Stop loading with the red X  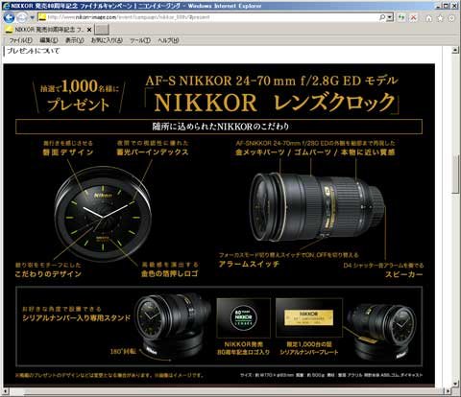click(413, 17)
